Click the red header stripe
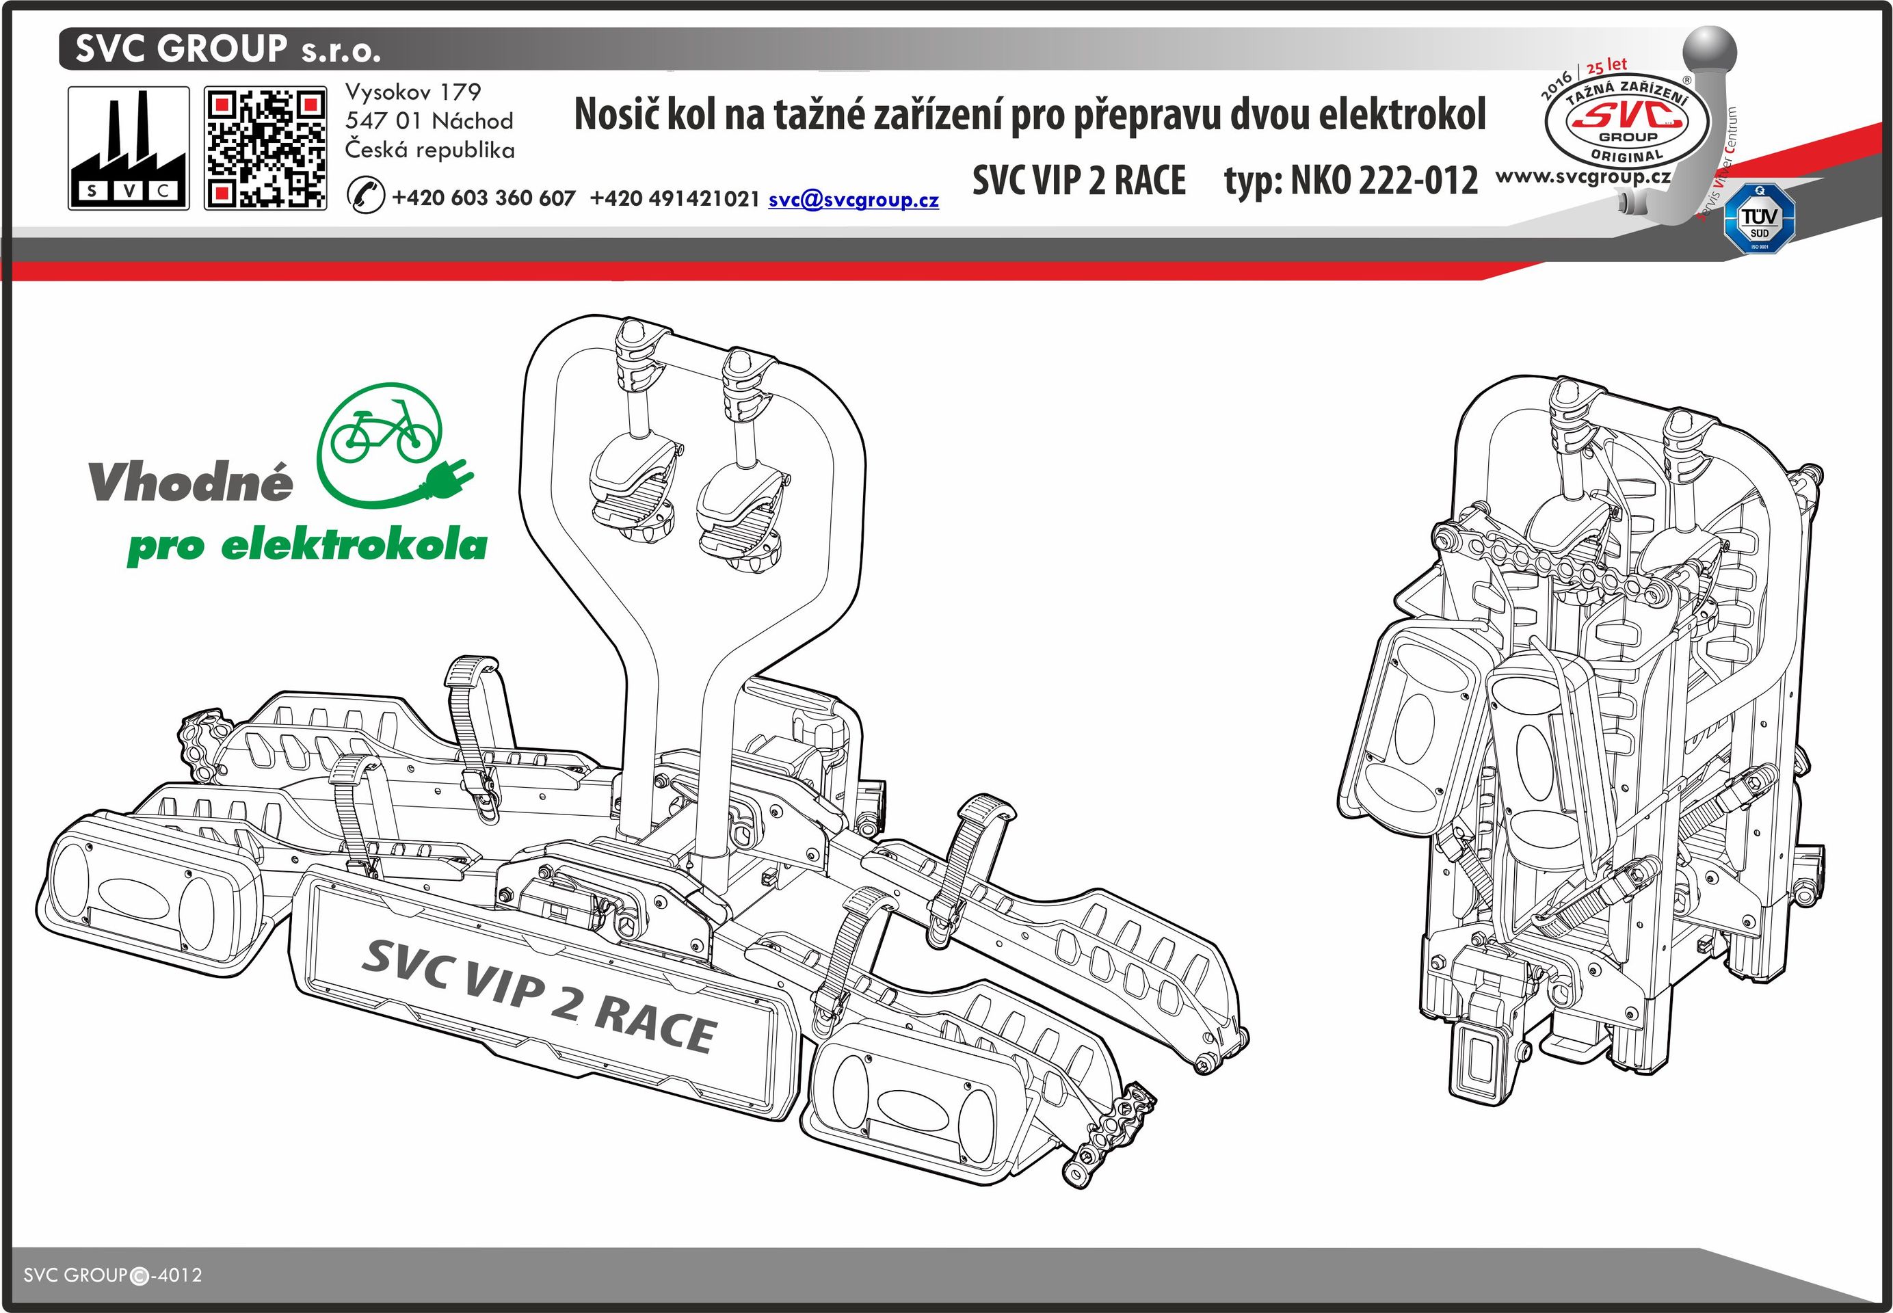1893x1313 pixels. (741, 270)
